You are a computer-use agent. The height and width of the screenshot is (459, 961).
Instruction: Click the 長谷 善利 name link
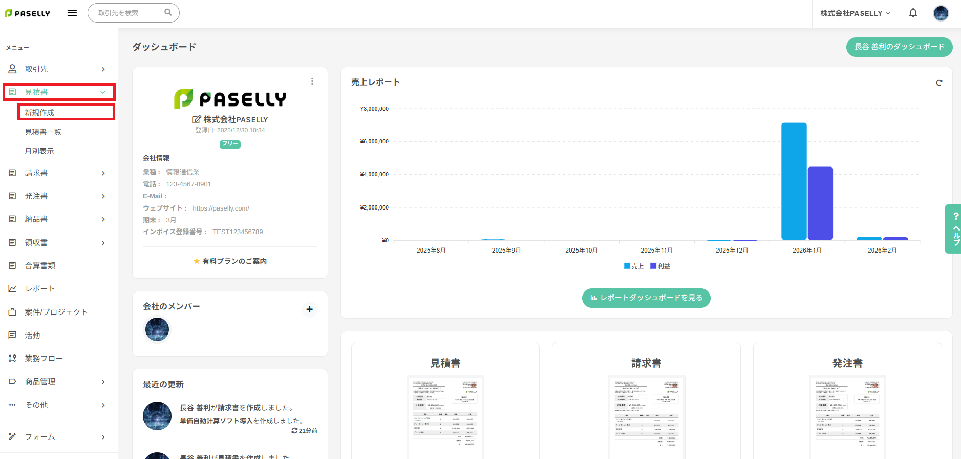click(195, 408)
